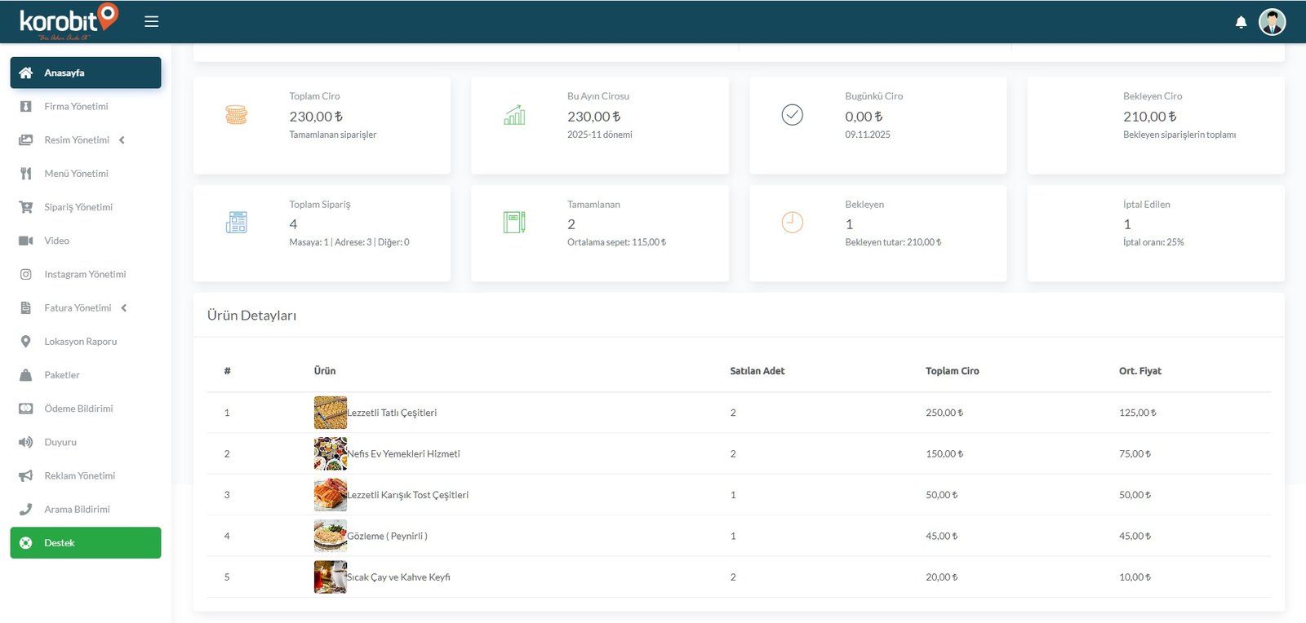Expand the Resim Yönetimi submenu arrow
This screenshot has height=623, width=1306.
coord(122,140)
